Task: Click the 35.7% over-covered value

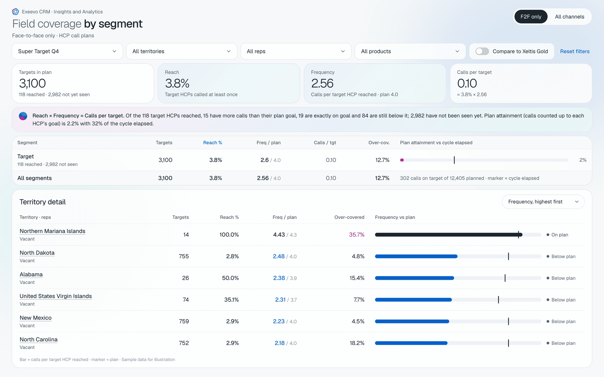Action: click(357, 235)
